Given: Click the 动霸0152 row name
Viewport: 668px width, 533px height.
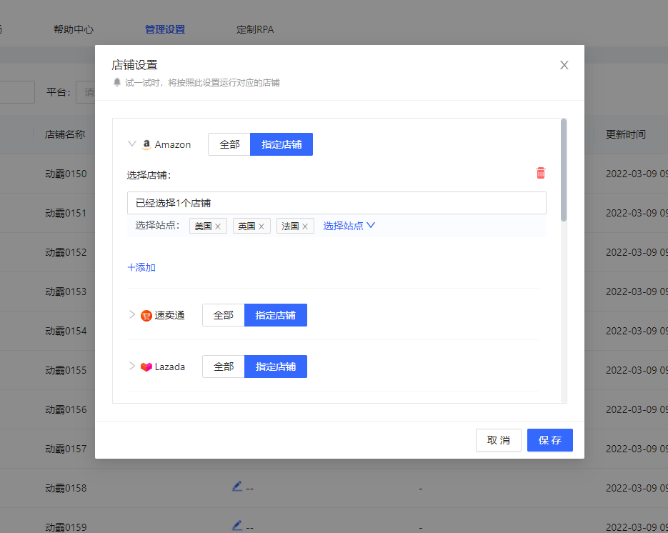Looking at the screenshot, I should pos(66,252).
